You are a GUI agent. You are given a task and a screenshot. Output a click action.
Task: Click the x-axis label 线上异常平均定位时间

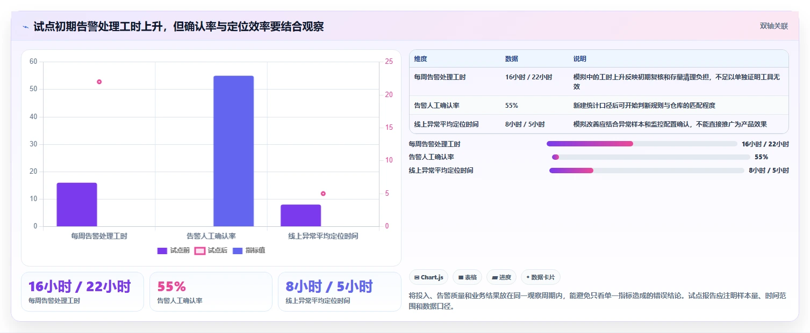323,236
